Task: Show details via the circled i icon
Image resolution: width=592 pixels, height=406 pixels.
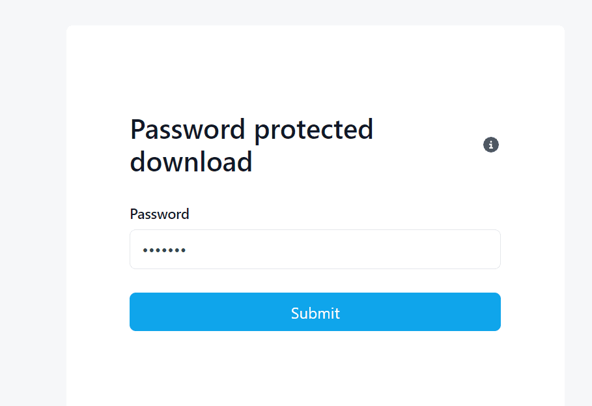Action: click(x=491, y=145)
